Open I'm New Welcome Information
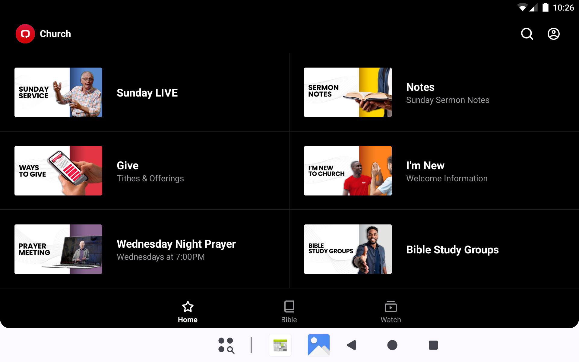Viewport: 579px width, 362px height. tap(446, 171)
